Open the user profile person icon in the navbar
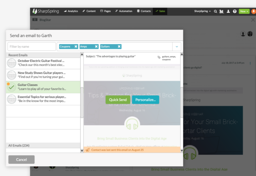The height and width of the screenshot is (176, 256). click(x=228, y=11)
